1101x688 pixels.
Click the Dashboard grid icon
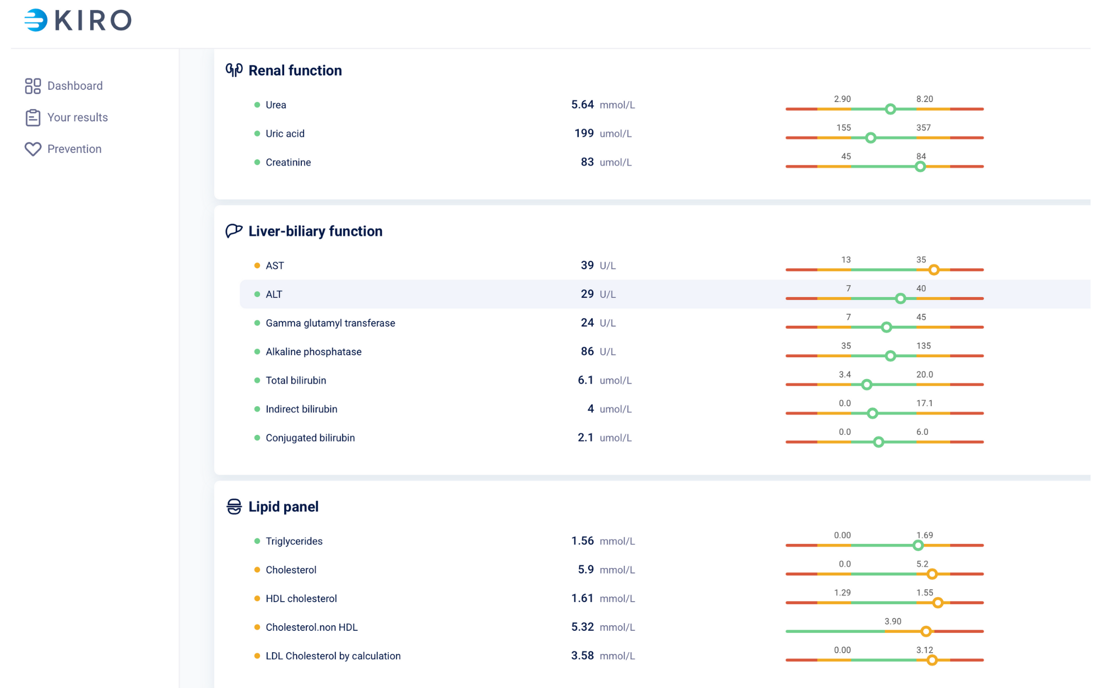tap(32, 86)
